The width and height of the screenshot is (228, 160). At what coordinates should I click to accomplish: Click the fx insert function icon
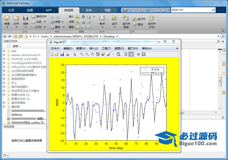click(x=83, y=16)
